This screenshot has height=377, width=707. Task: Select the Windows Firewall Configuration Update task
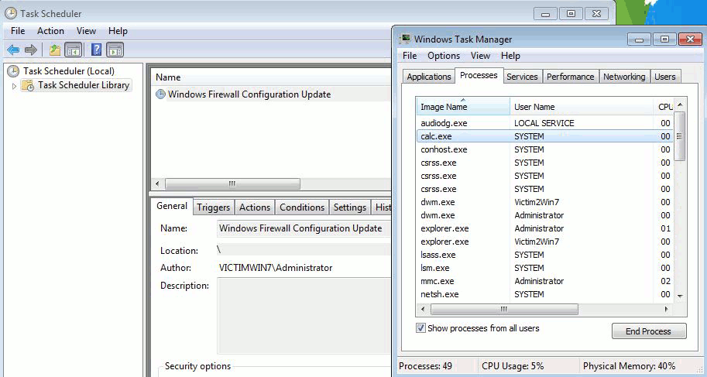(249, 94)
